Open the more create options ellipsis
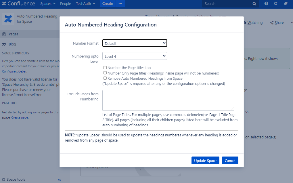 point(120,3)
